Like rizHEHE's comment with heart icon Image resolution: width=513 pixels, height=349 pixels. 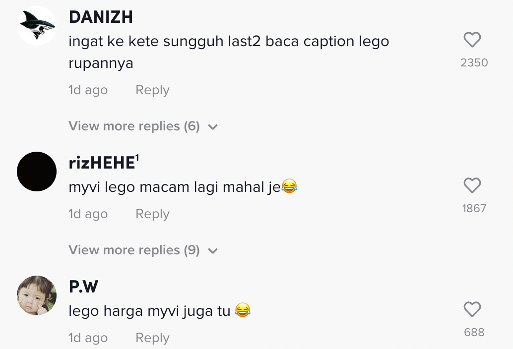pyautogui.click(x=472, y=186)
